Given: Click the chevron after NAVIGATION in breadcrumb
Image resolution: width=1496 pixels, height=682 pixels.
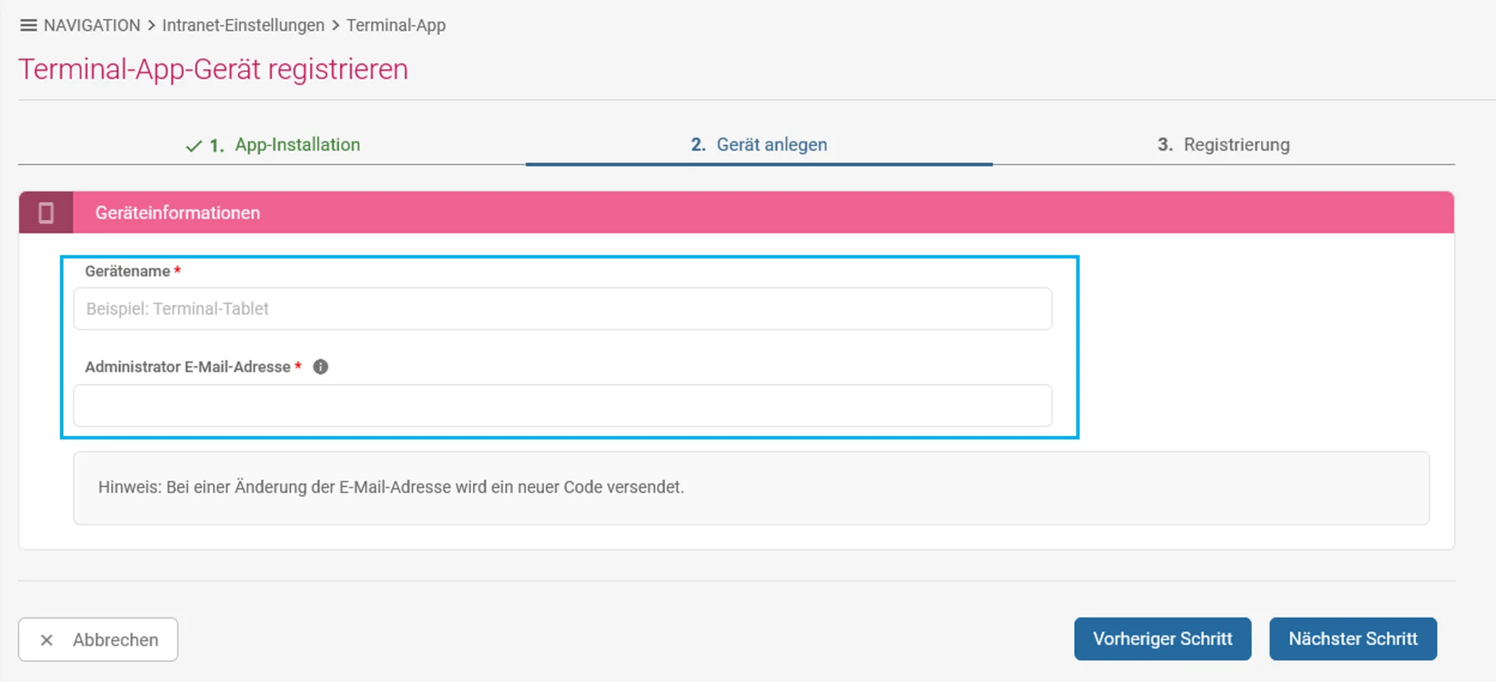Looking at the screenshot, I should pyautogui.click(x=151, y=25).
